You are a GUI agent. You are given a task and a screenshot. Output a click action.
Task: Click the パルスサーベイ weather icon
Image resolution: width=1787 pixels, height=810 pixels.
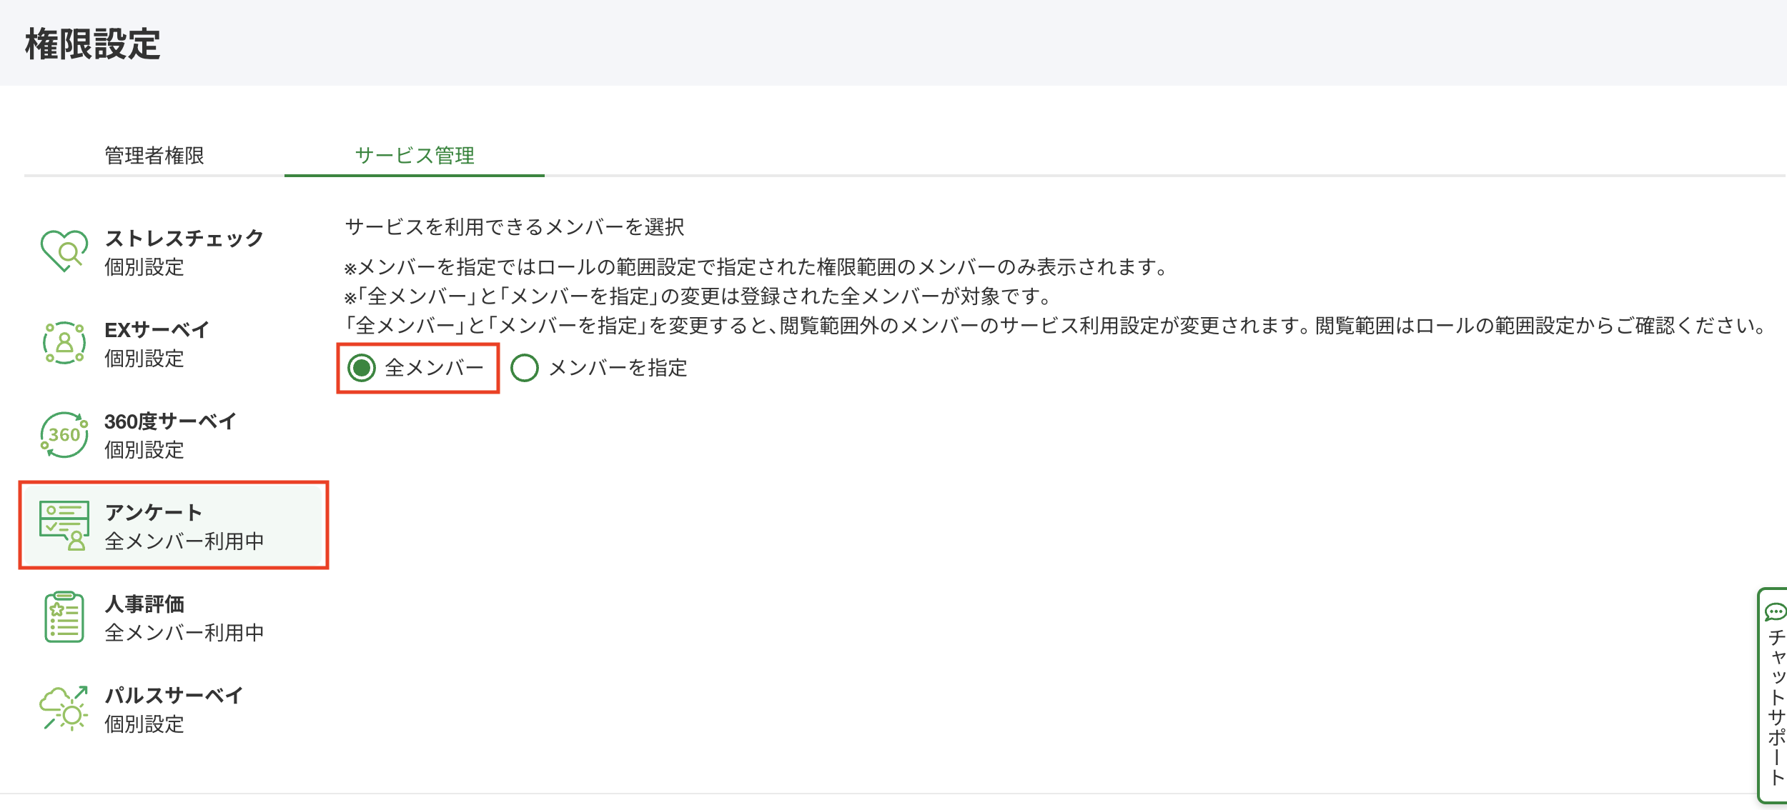(64, 709)
